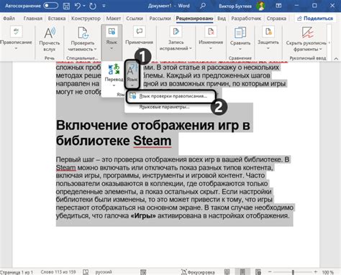The height and width of the screenshot is (275, 341).
Task: Click the Сравнить documents icon
Action: click(x=240, y=32)
